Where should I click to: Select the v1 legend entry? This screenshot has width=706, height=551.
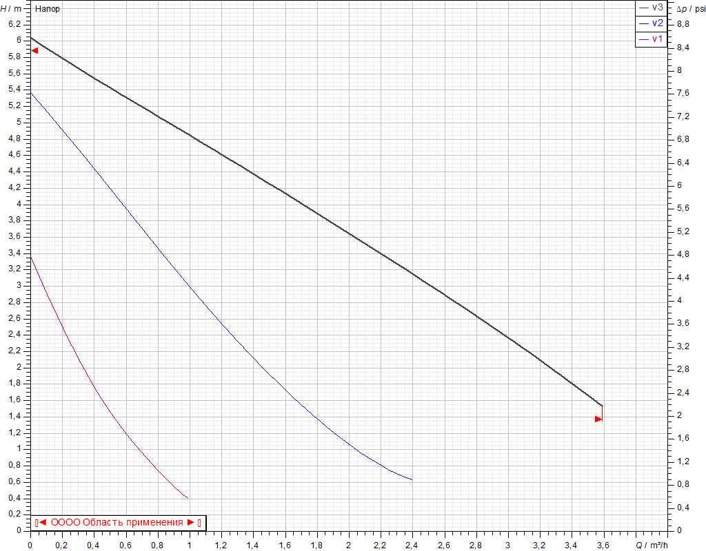click(657, 39)
